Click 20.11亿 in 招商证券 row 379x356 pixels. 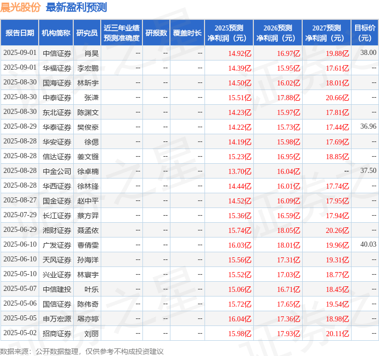[337, 334]
